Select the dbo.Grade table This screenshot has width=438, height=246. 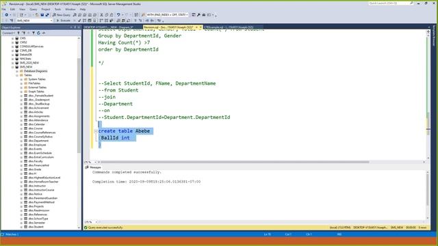click(x=35, y=169)
